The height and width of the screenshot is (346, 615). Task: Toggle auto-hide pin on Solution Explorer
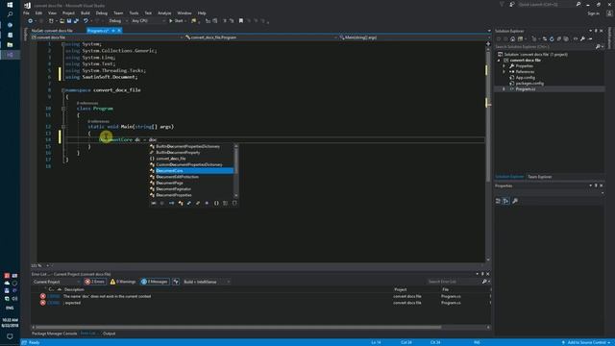point(596,31)
